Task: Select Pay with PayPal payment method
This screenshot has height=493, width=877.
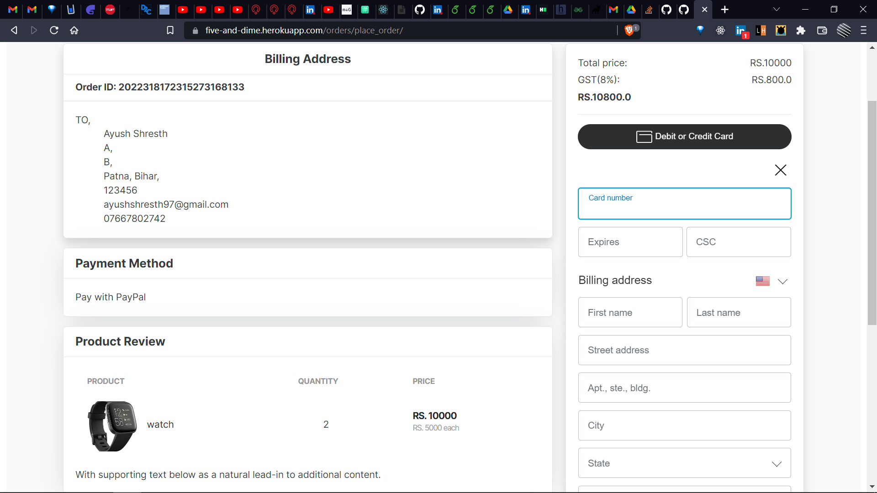Action: [110, 297]
